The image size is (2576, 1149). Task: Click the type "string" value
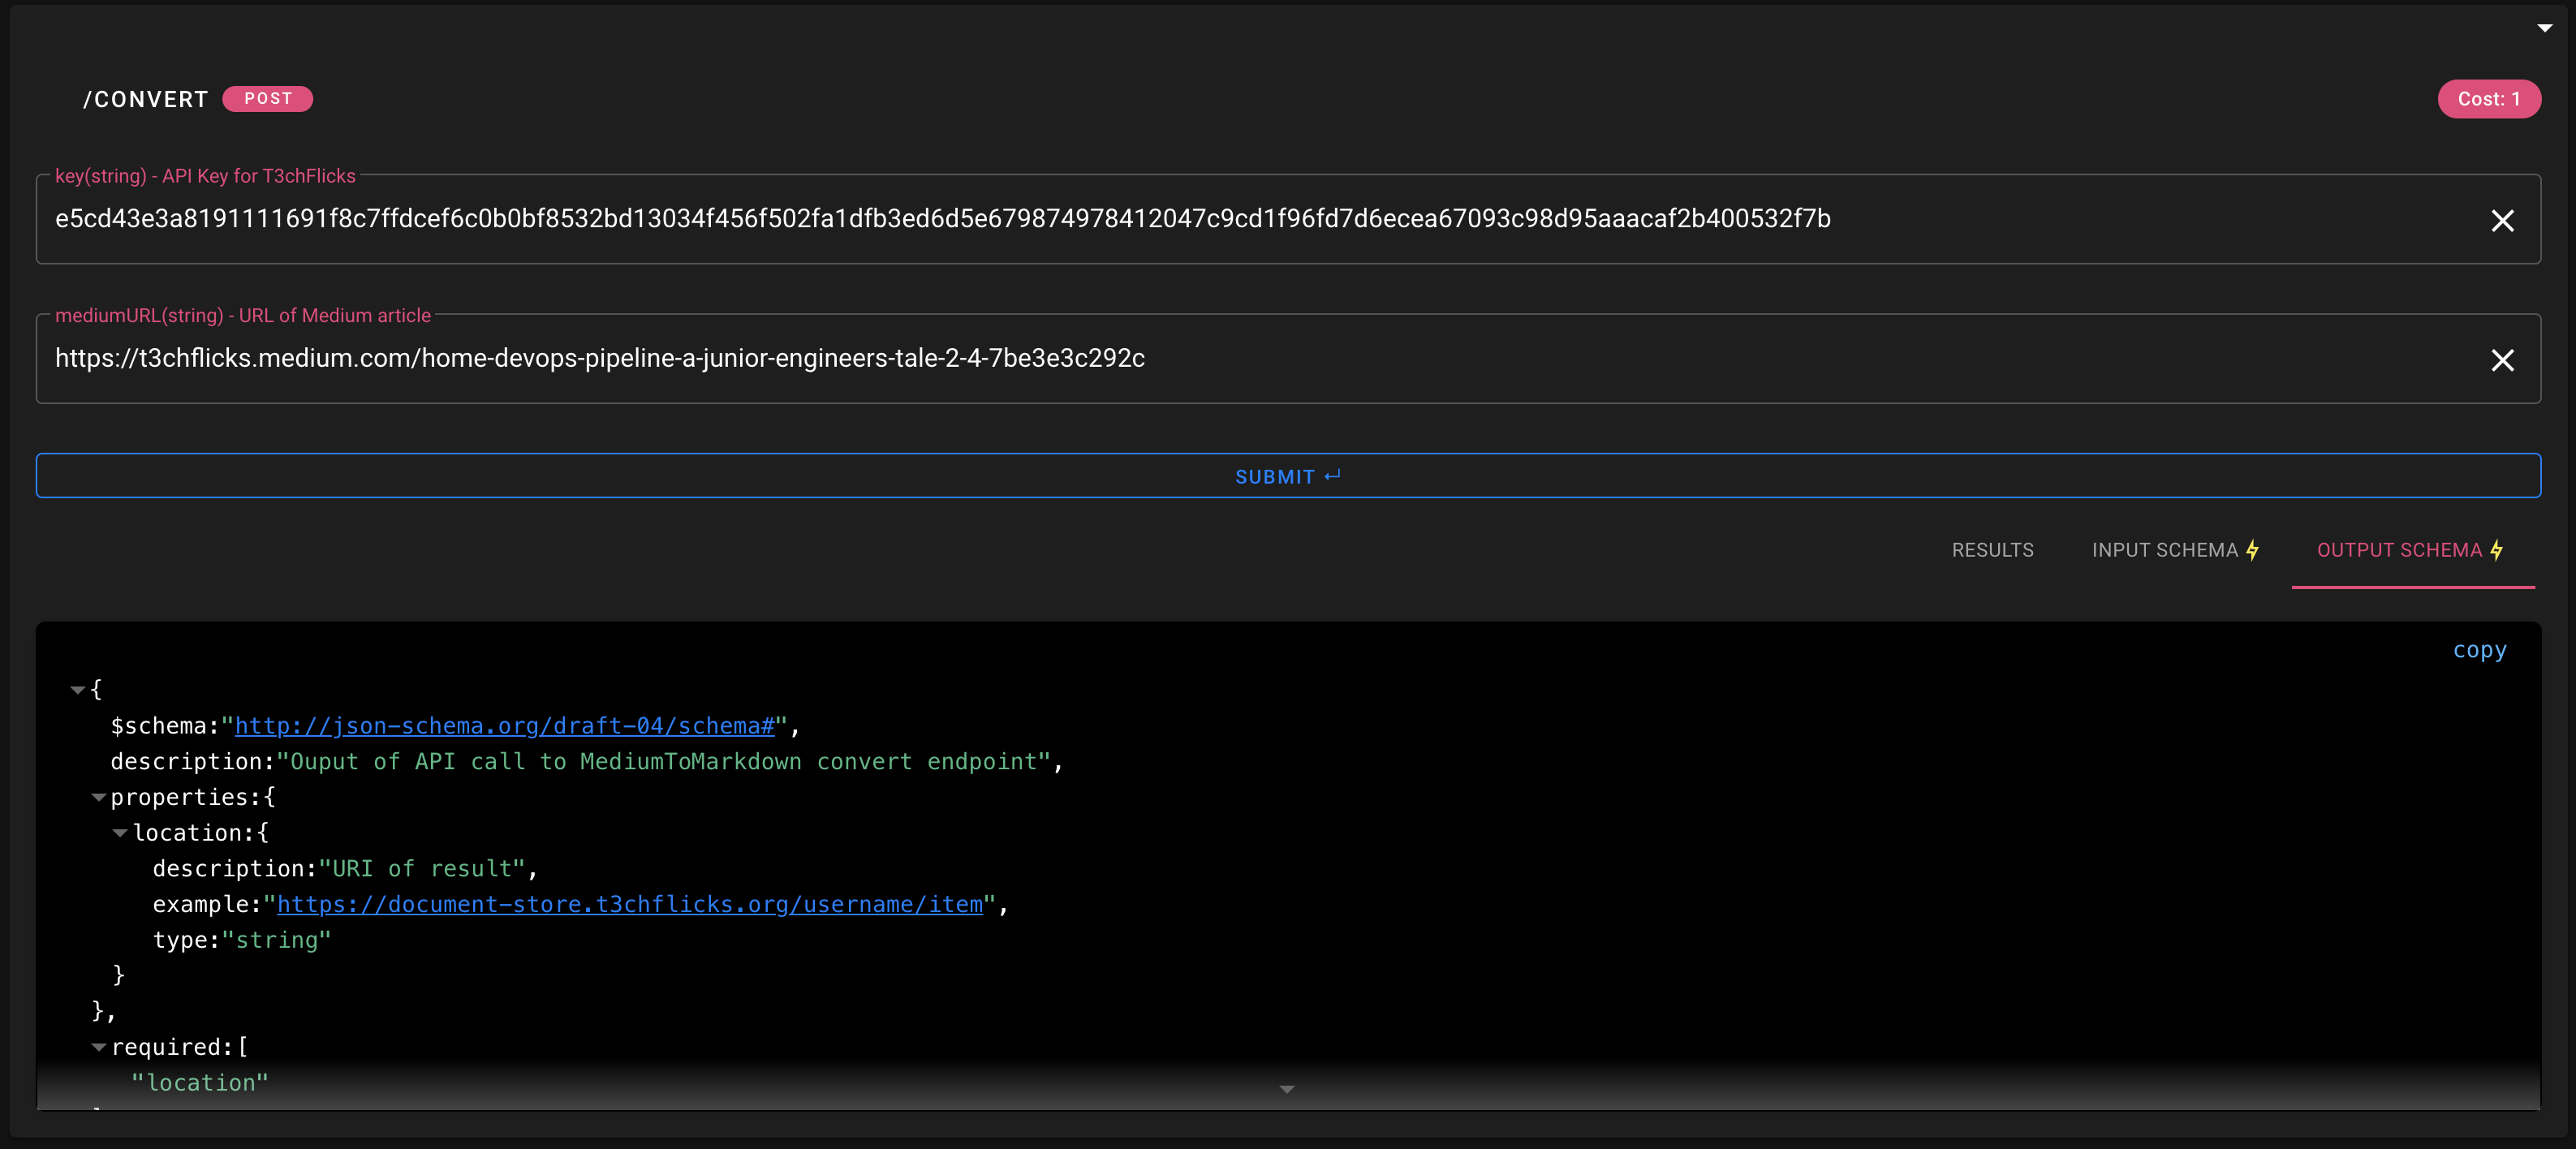(276, 940)
